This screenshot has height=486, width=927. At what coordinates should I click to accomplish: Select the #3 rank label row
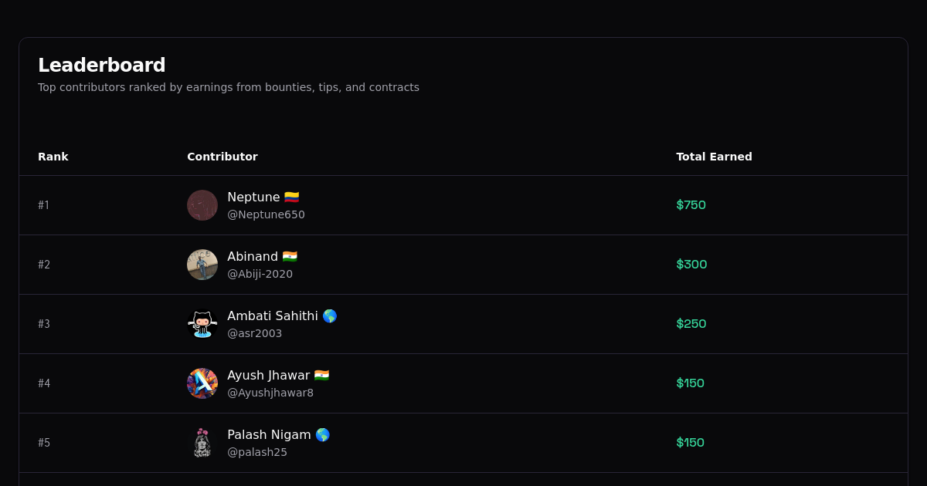[44, 324]
